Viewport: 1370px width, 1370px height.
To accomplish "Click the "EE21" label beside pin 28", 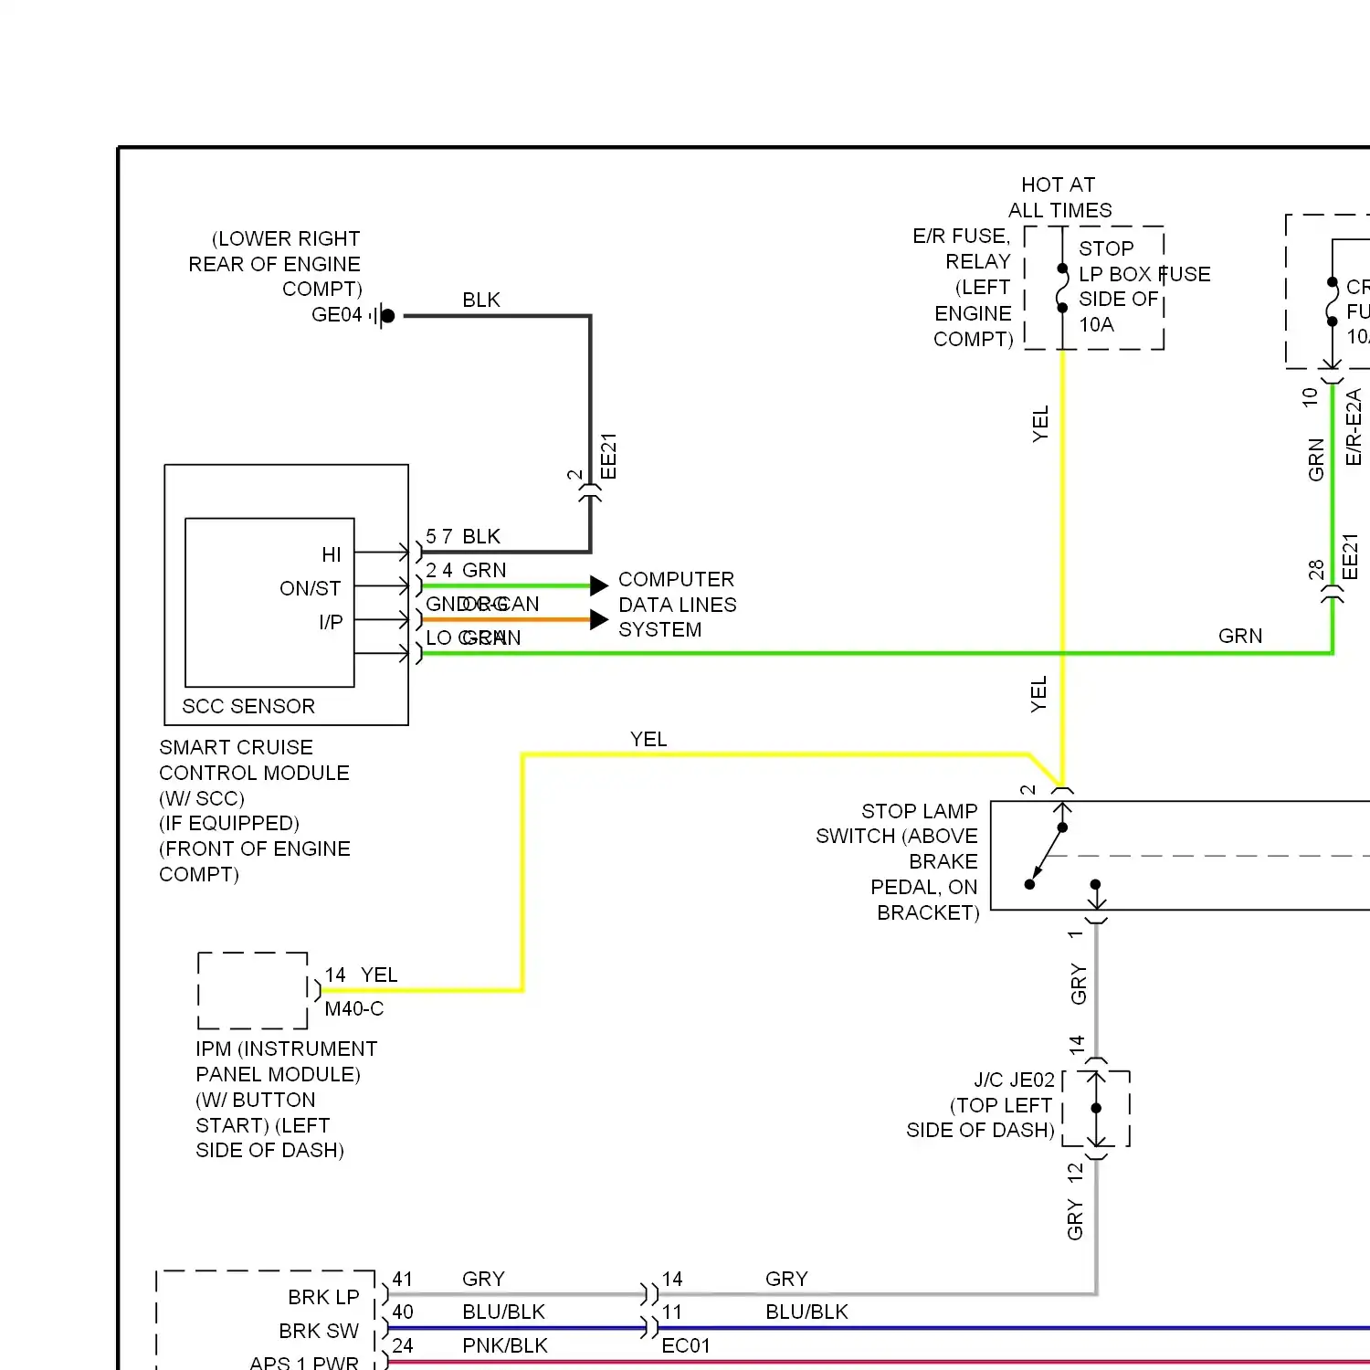I will tap(1350, 556).
